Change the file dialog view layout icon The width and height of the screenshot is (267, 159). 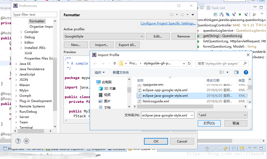coord(222,72)
